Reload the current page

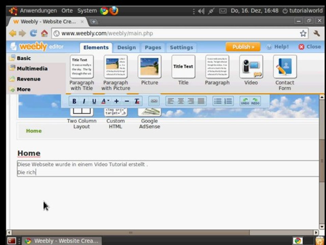pyautogui.click(x=33, y=33)
